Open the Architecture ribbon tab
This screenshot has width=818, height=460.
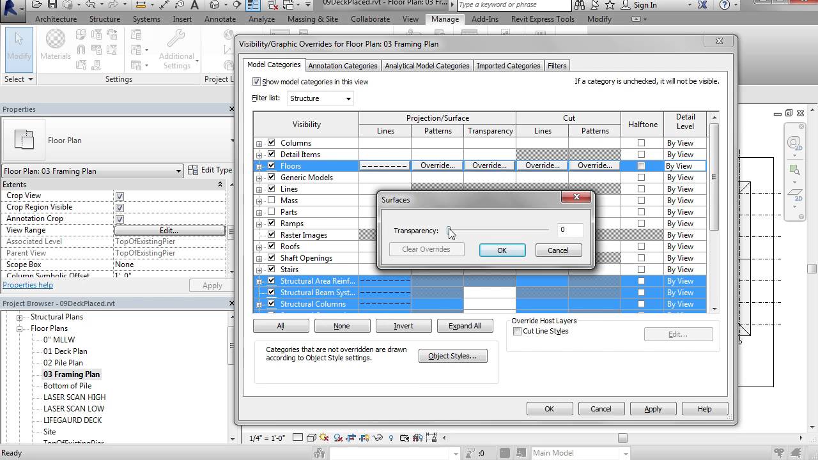pyautogui.click(x=56, y=19)
